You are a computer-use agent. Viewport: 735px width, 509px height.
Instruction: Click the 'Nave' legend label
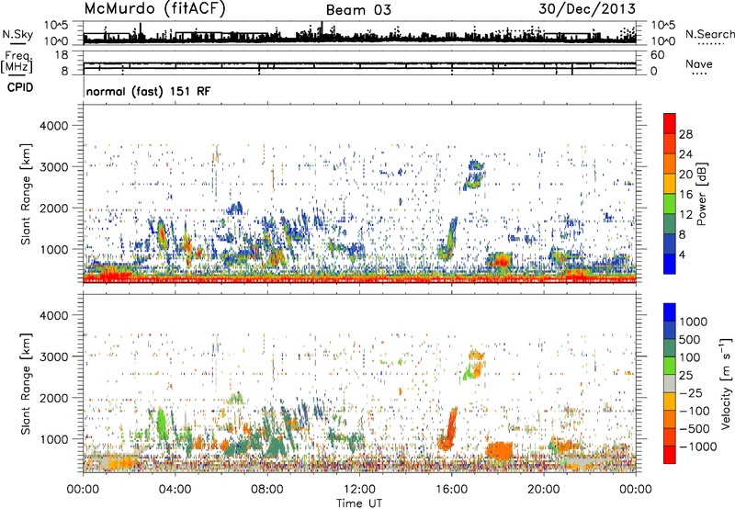pos(699,63)
